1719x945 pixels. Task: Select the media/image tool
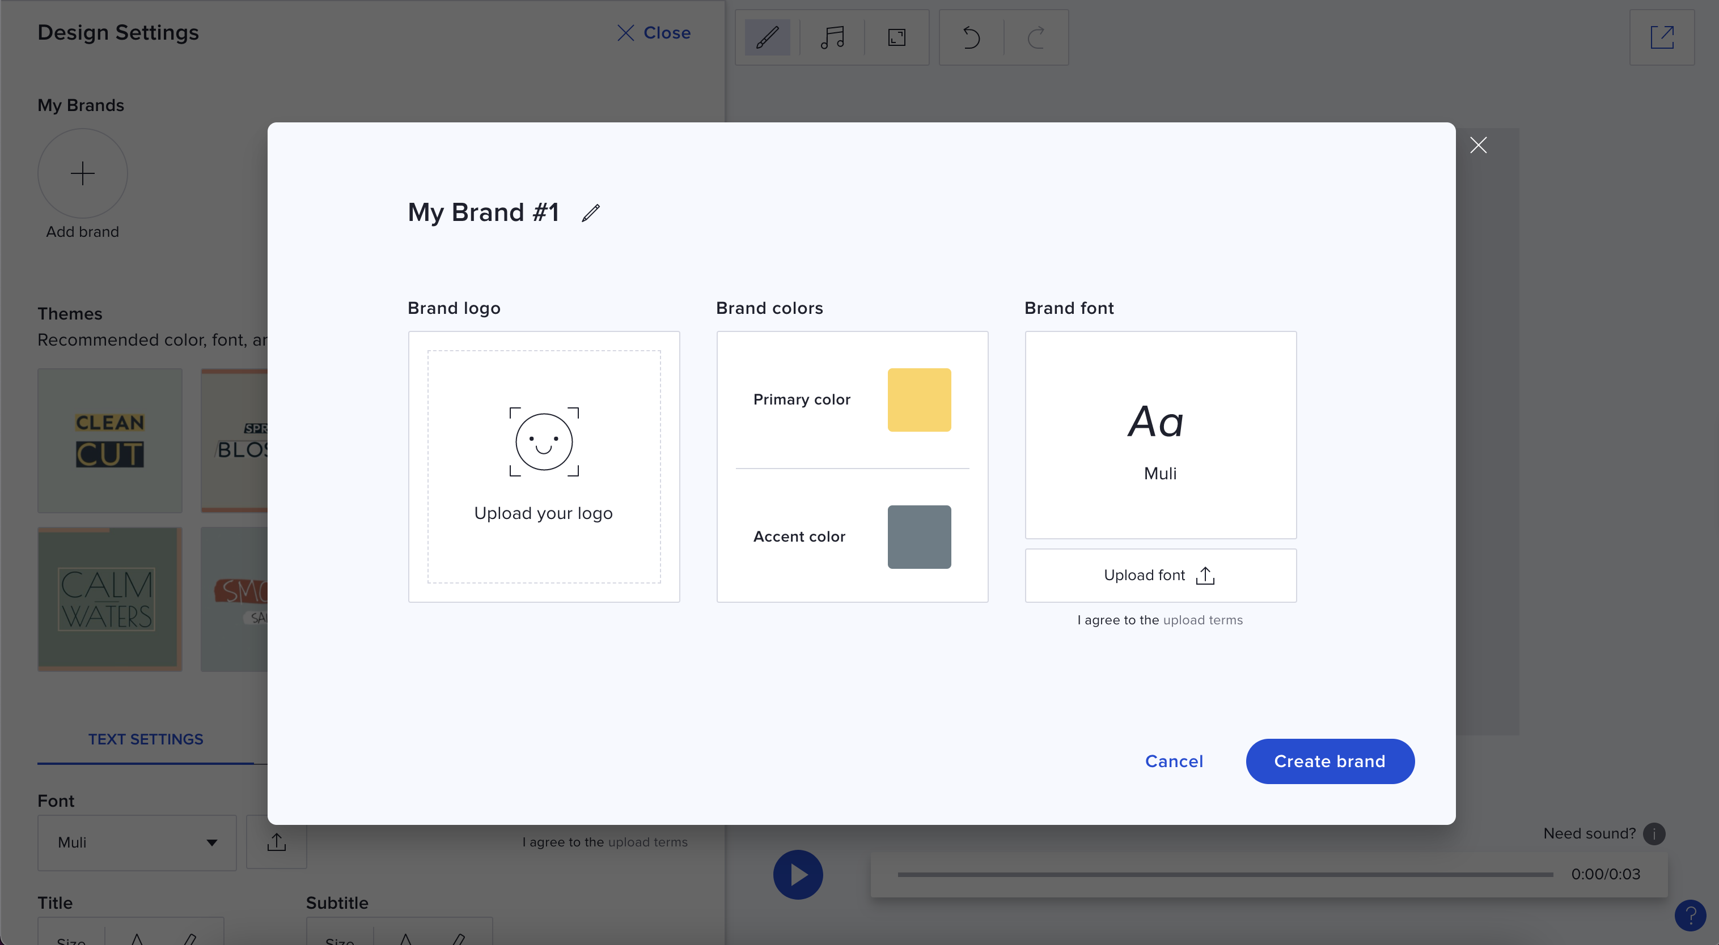(x=897, y=36)
